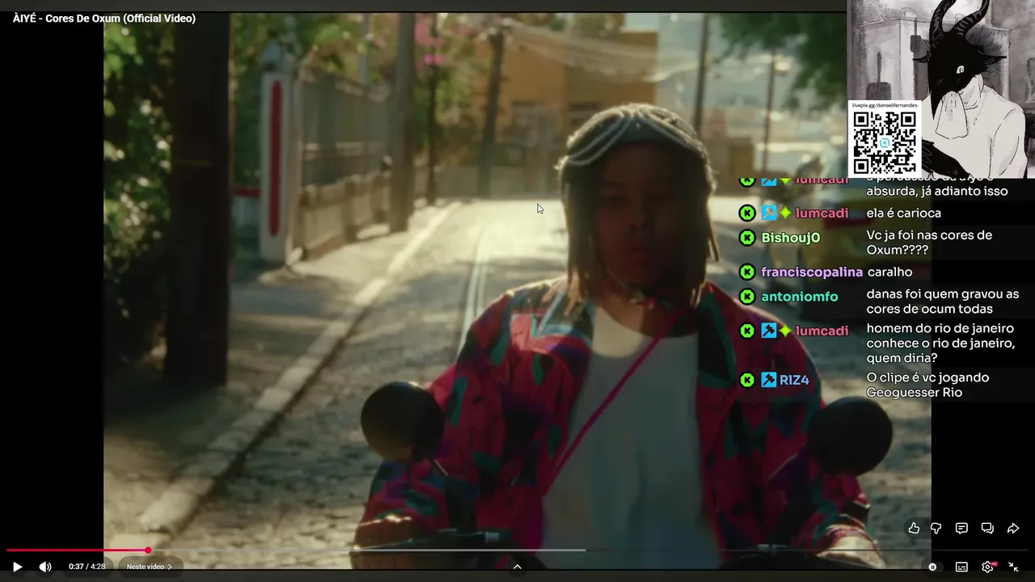1035x582 pixels.
Task: Seek on the red progress bar scrubber
Action: (148, 550)
